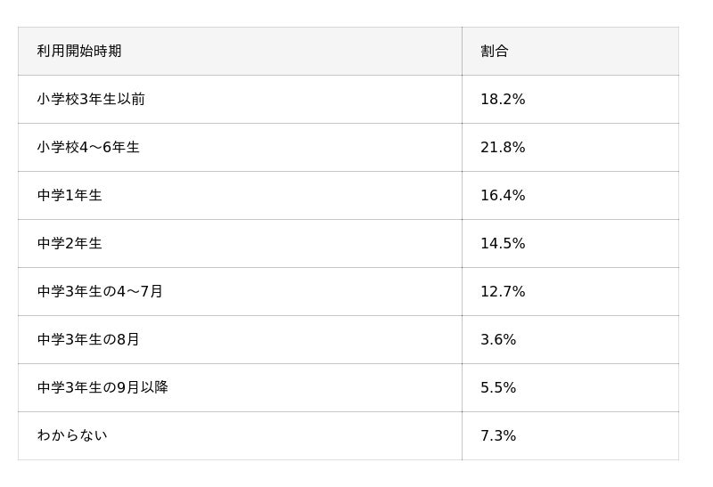Select the 中学1年生 cell

[70, 196]
